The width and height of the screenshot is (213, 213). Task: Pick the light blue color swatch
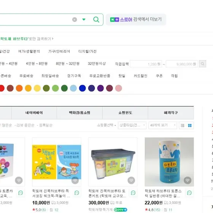click(73, 88)
